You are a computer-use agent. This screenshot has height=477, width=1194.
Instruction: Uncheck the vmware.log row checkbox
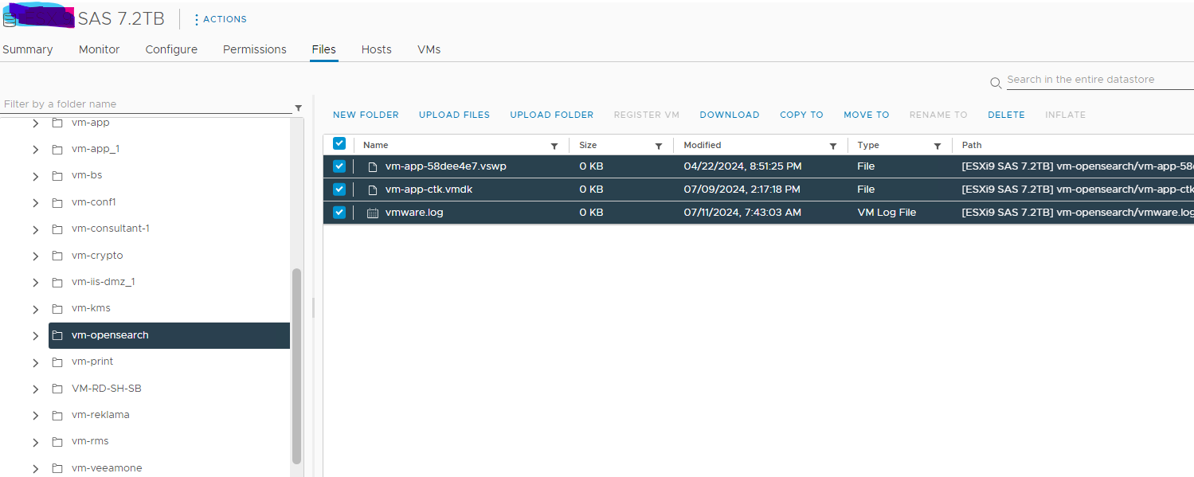[339, 212]
